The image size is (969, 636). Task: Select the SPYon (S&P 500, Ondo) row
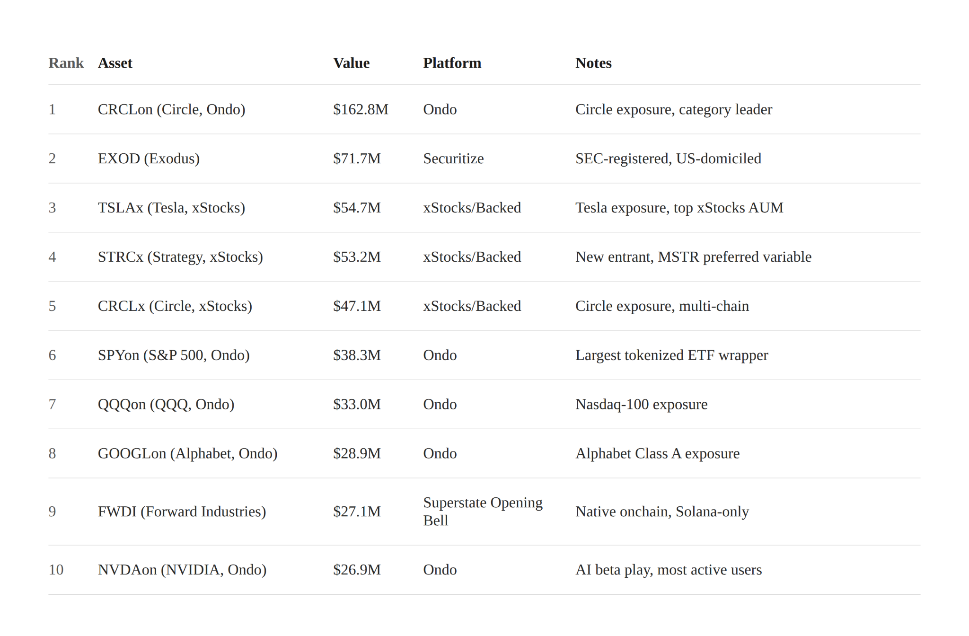[174, 355]
